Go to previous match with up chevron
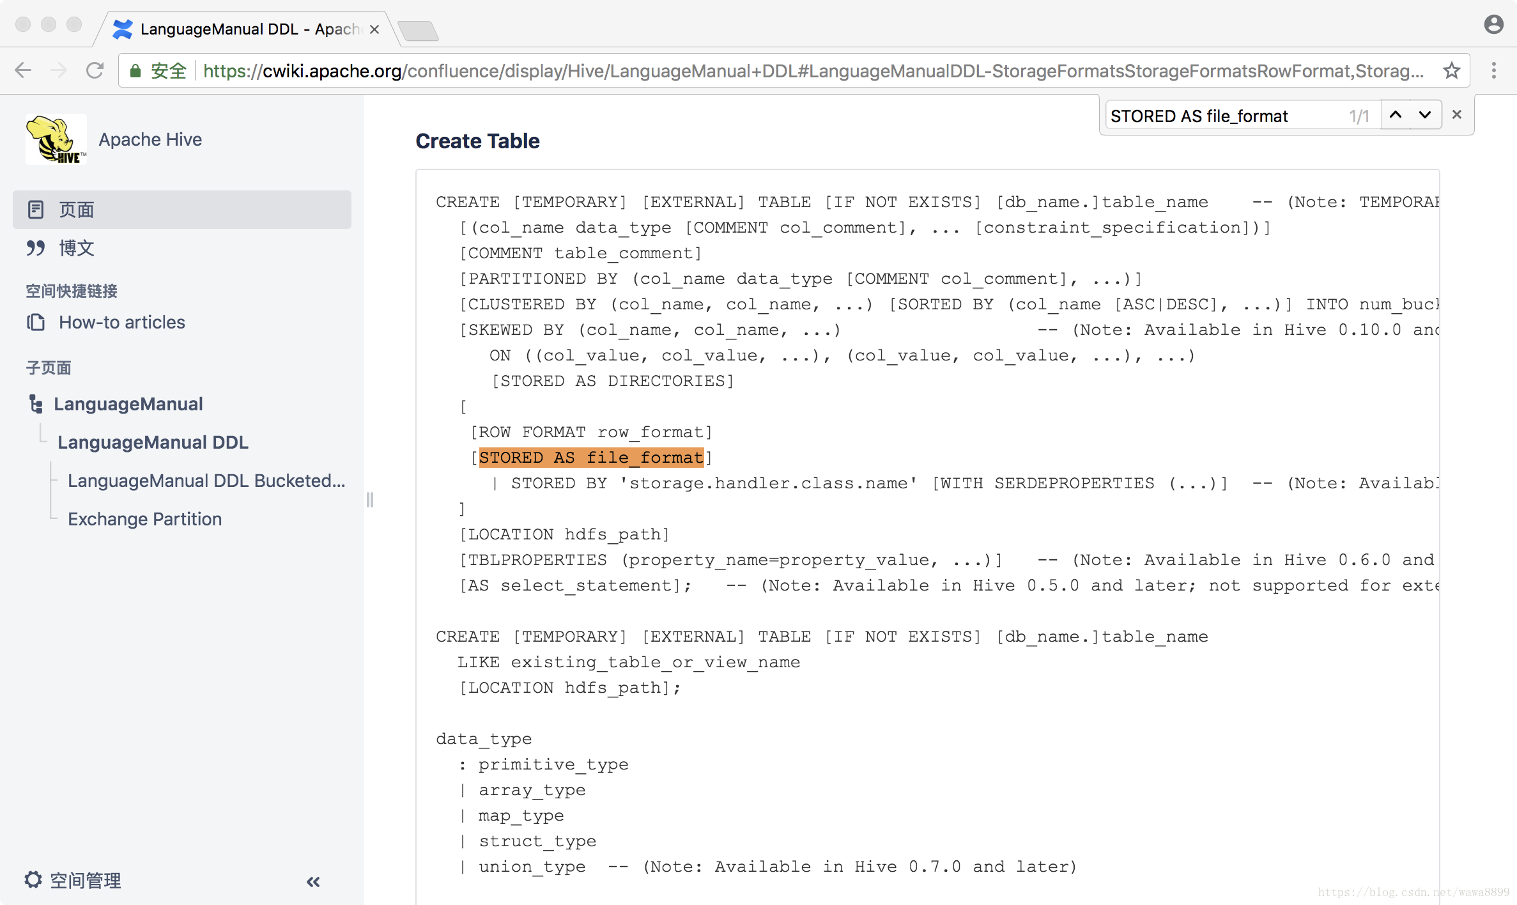The height and width of the screenshot is (905, 1517). [x=1398, y=114]
